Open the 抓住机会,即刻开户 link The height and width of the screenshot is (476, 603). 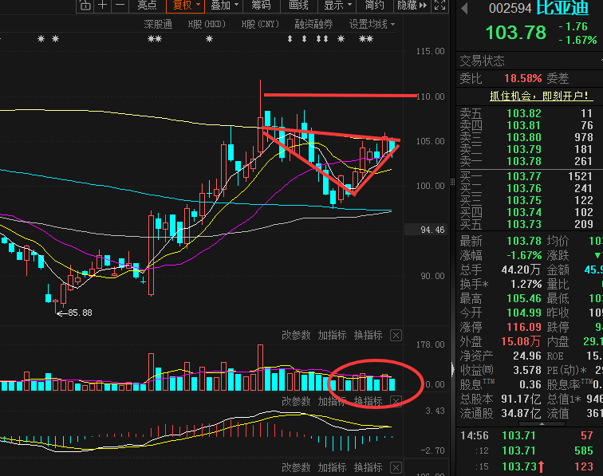[539, 96]
